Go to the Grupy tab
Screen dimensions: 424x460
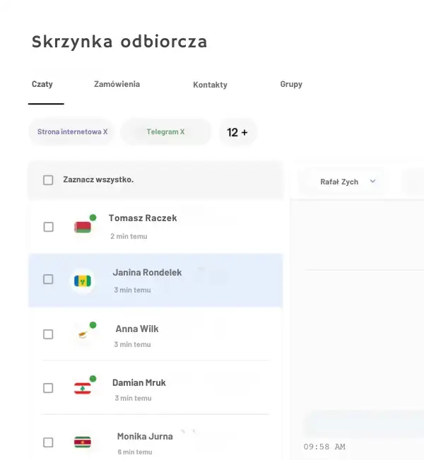291,84
